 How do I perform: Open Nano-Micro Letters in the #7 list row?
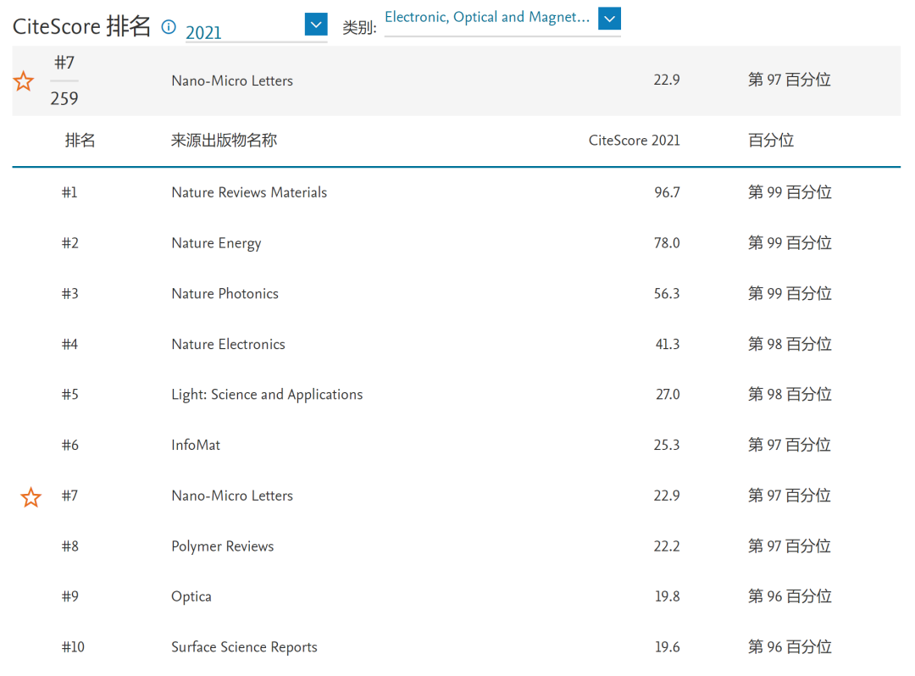(x=232, y=496)
